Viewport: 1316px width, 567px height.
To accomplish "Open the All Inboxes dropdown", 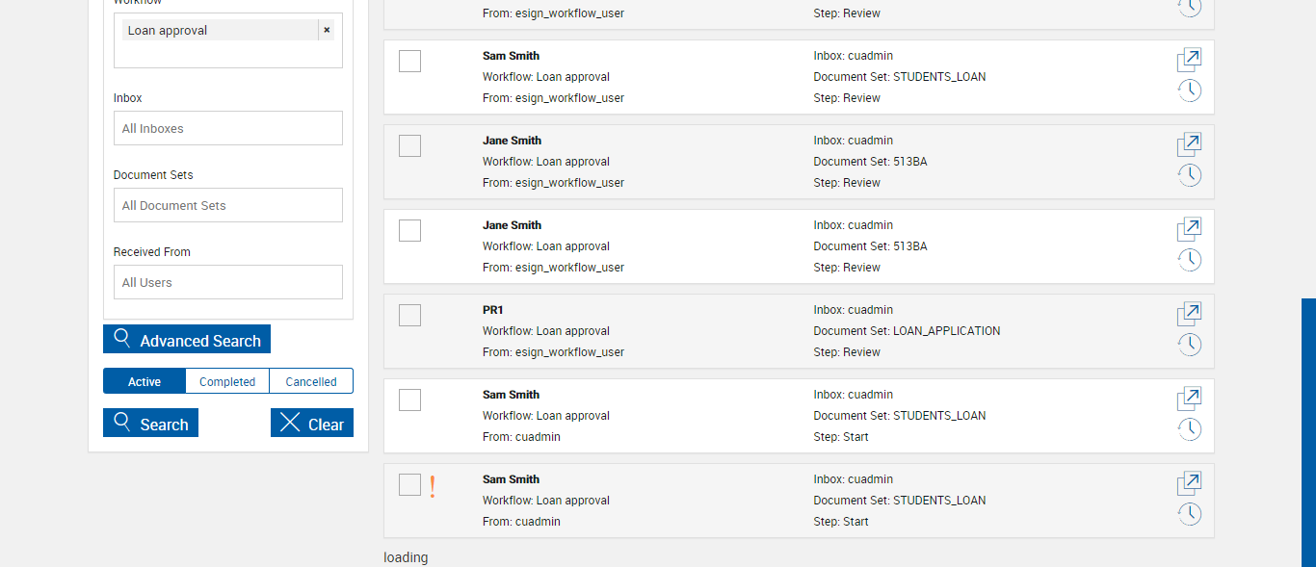I will point(228,128).
